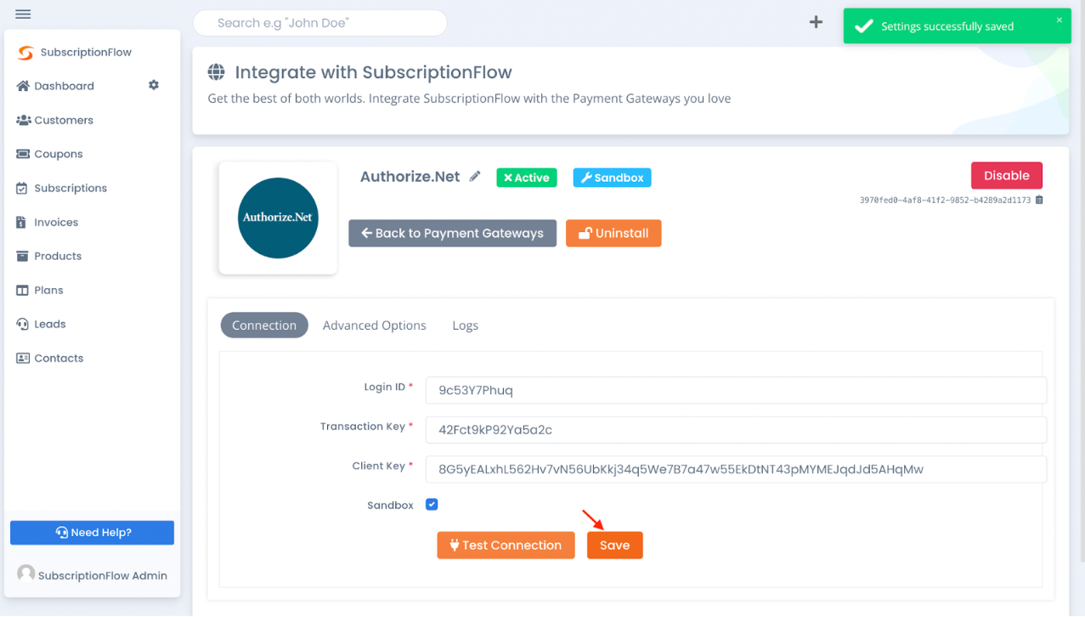Image resolution: width=1085 pixels, height=617 pixels.
Task: Copy the gateway ID clipboard icon
Action: pos(1039,200)
